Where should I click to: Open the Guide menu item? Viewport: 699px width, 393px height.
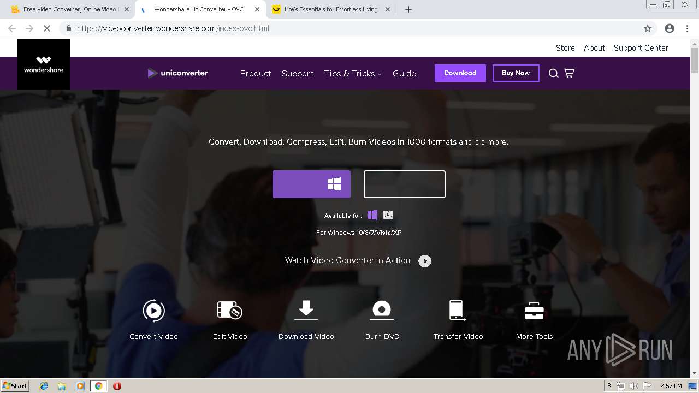(404, 73)
